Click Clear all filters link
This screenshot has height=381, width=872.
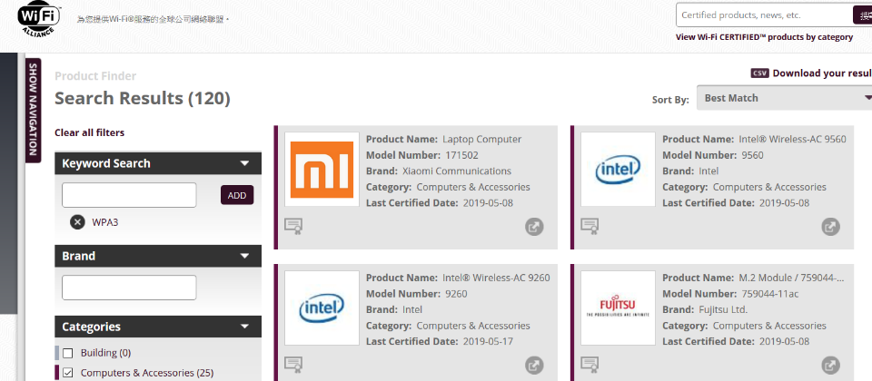[x=90, y=132]
